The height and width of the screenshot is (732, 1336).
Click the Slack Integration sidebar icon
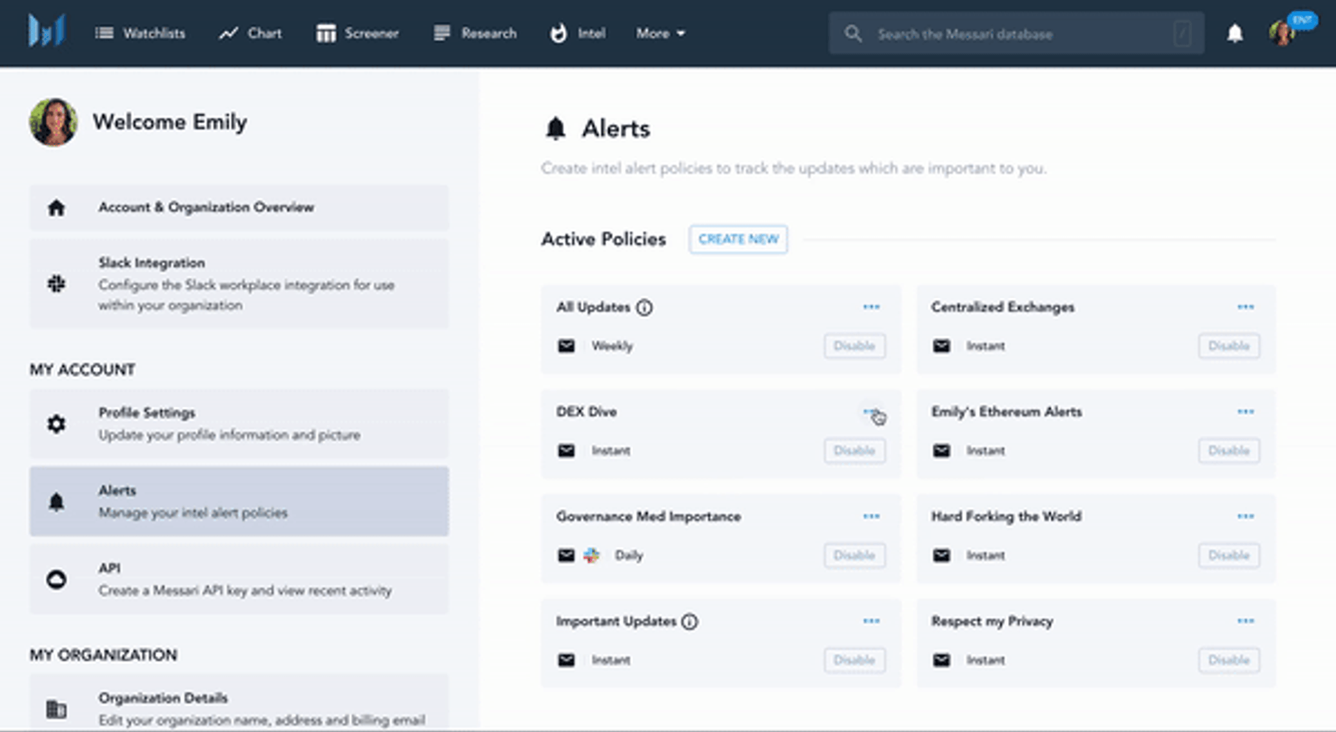[x=56, y=284]
